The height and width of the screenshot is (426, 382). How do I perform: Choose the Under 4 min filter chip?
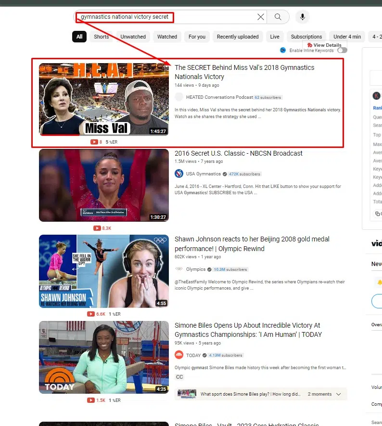tap(346, 37)
